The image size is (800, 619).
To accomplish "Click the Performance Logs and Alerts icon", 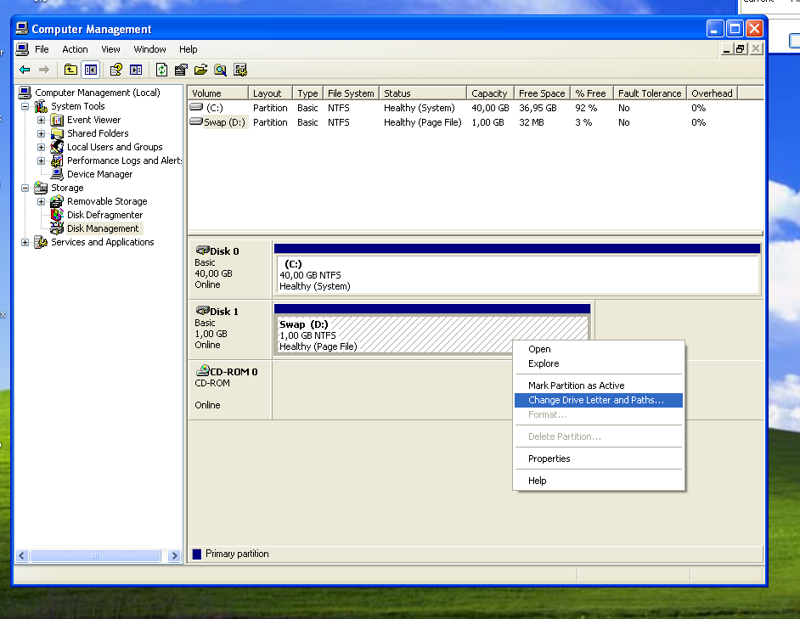I will (x=57, y=160).
